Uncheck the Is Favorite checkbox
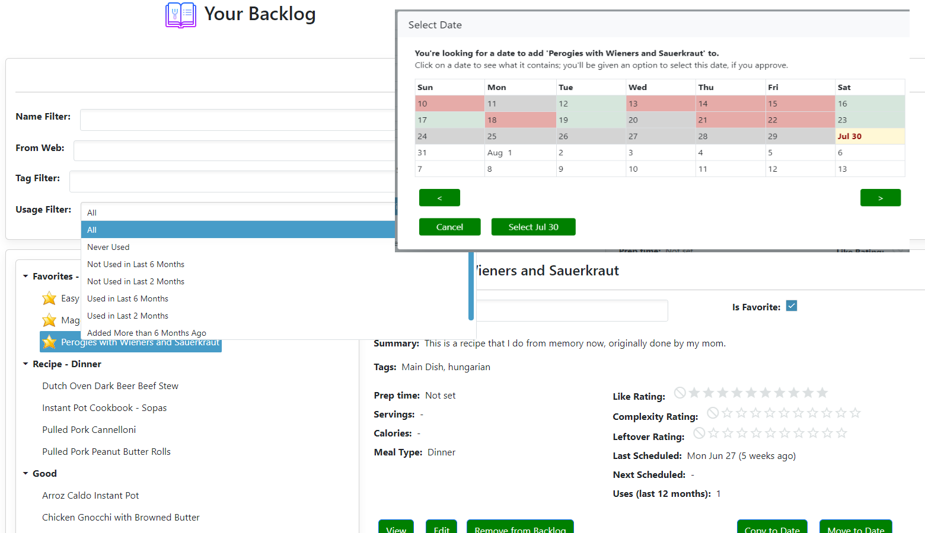This screenshot has height=533, width=925. [x=792, y=306]
